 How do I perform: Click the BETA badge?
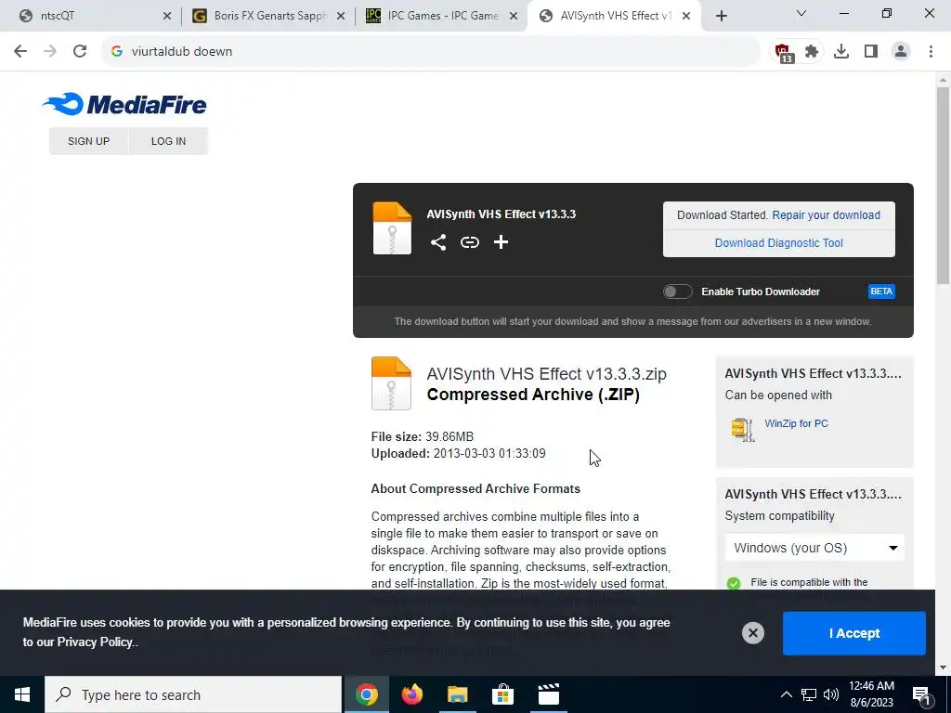point(881,292)
